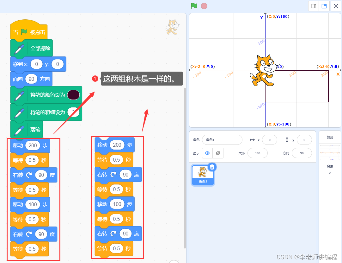Click the 舞台 stage panel label

point(330,137)
